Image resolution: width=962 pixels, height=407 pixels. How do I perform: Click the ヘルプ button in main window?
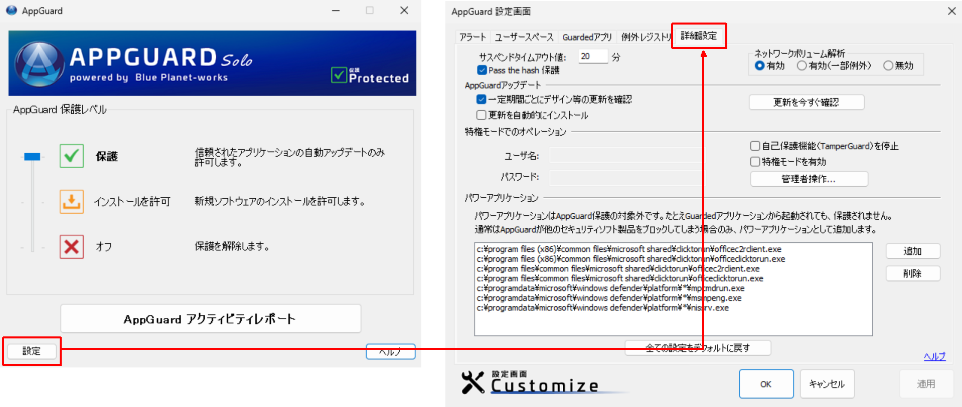point(391,351)
